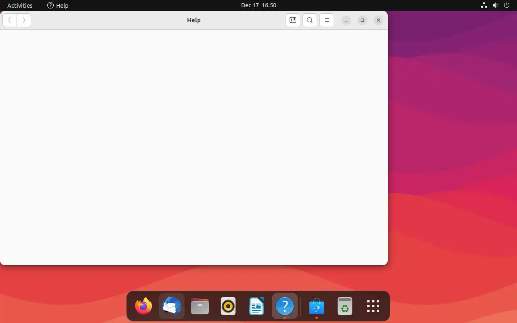517x323 pixels.
Task: Open Rhythmbox music player from dock
Action: 228,306
